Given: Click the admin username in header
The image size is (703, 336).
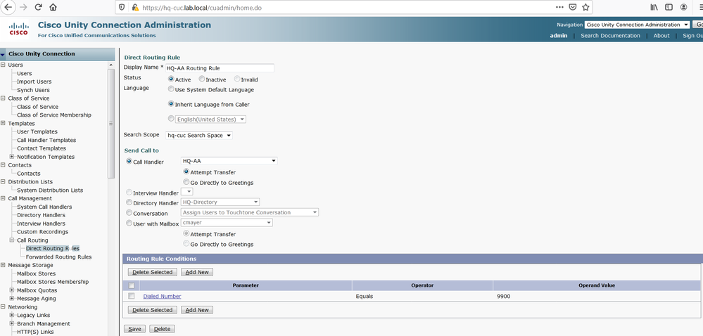Looking at the screenshot, I should tap(559, 35).
